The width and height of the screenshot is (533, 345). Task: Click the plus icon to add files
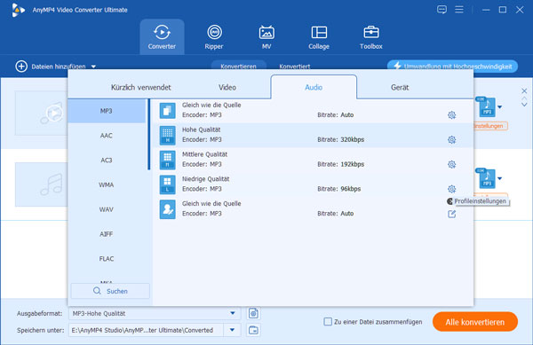click(21, 67)
